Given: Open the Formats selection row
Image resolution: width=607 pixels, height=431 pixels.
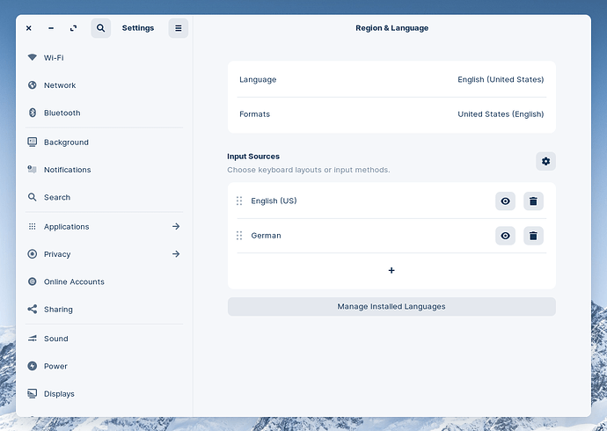Looking at the screenshot, I should pyautogui.click(x=391, y=114).
